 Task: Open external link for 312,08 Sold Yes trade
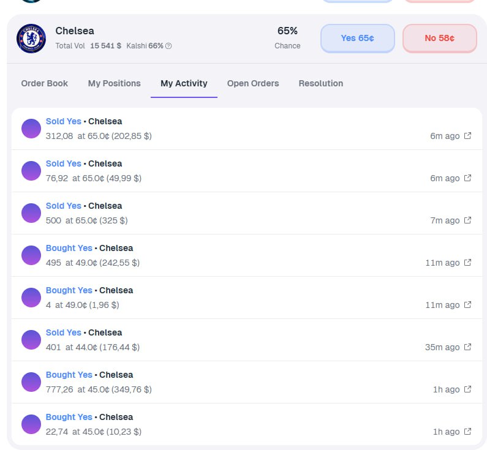pos(467,136)
